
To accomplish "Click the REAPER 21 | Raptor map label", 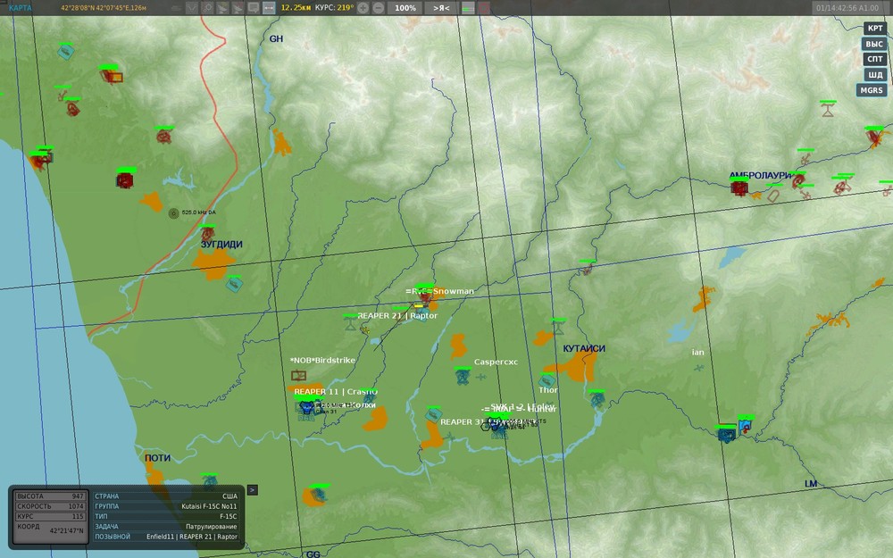I will 397,315.
